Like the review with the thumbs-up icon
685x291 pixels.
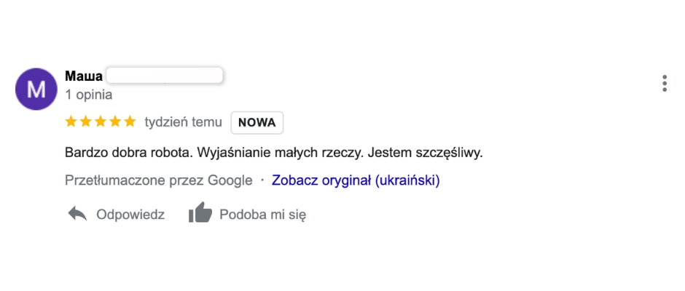pos(200,212)
